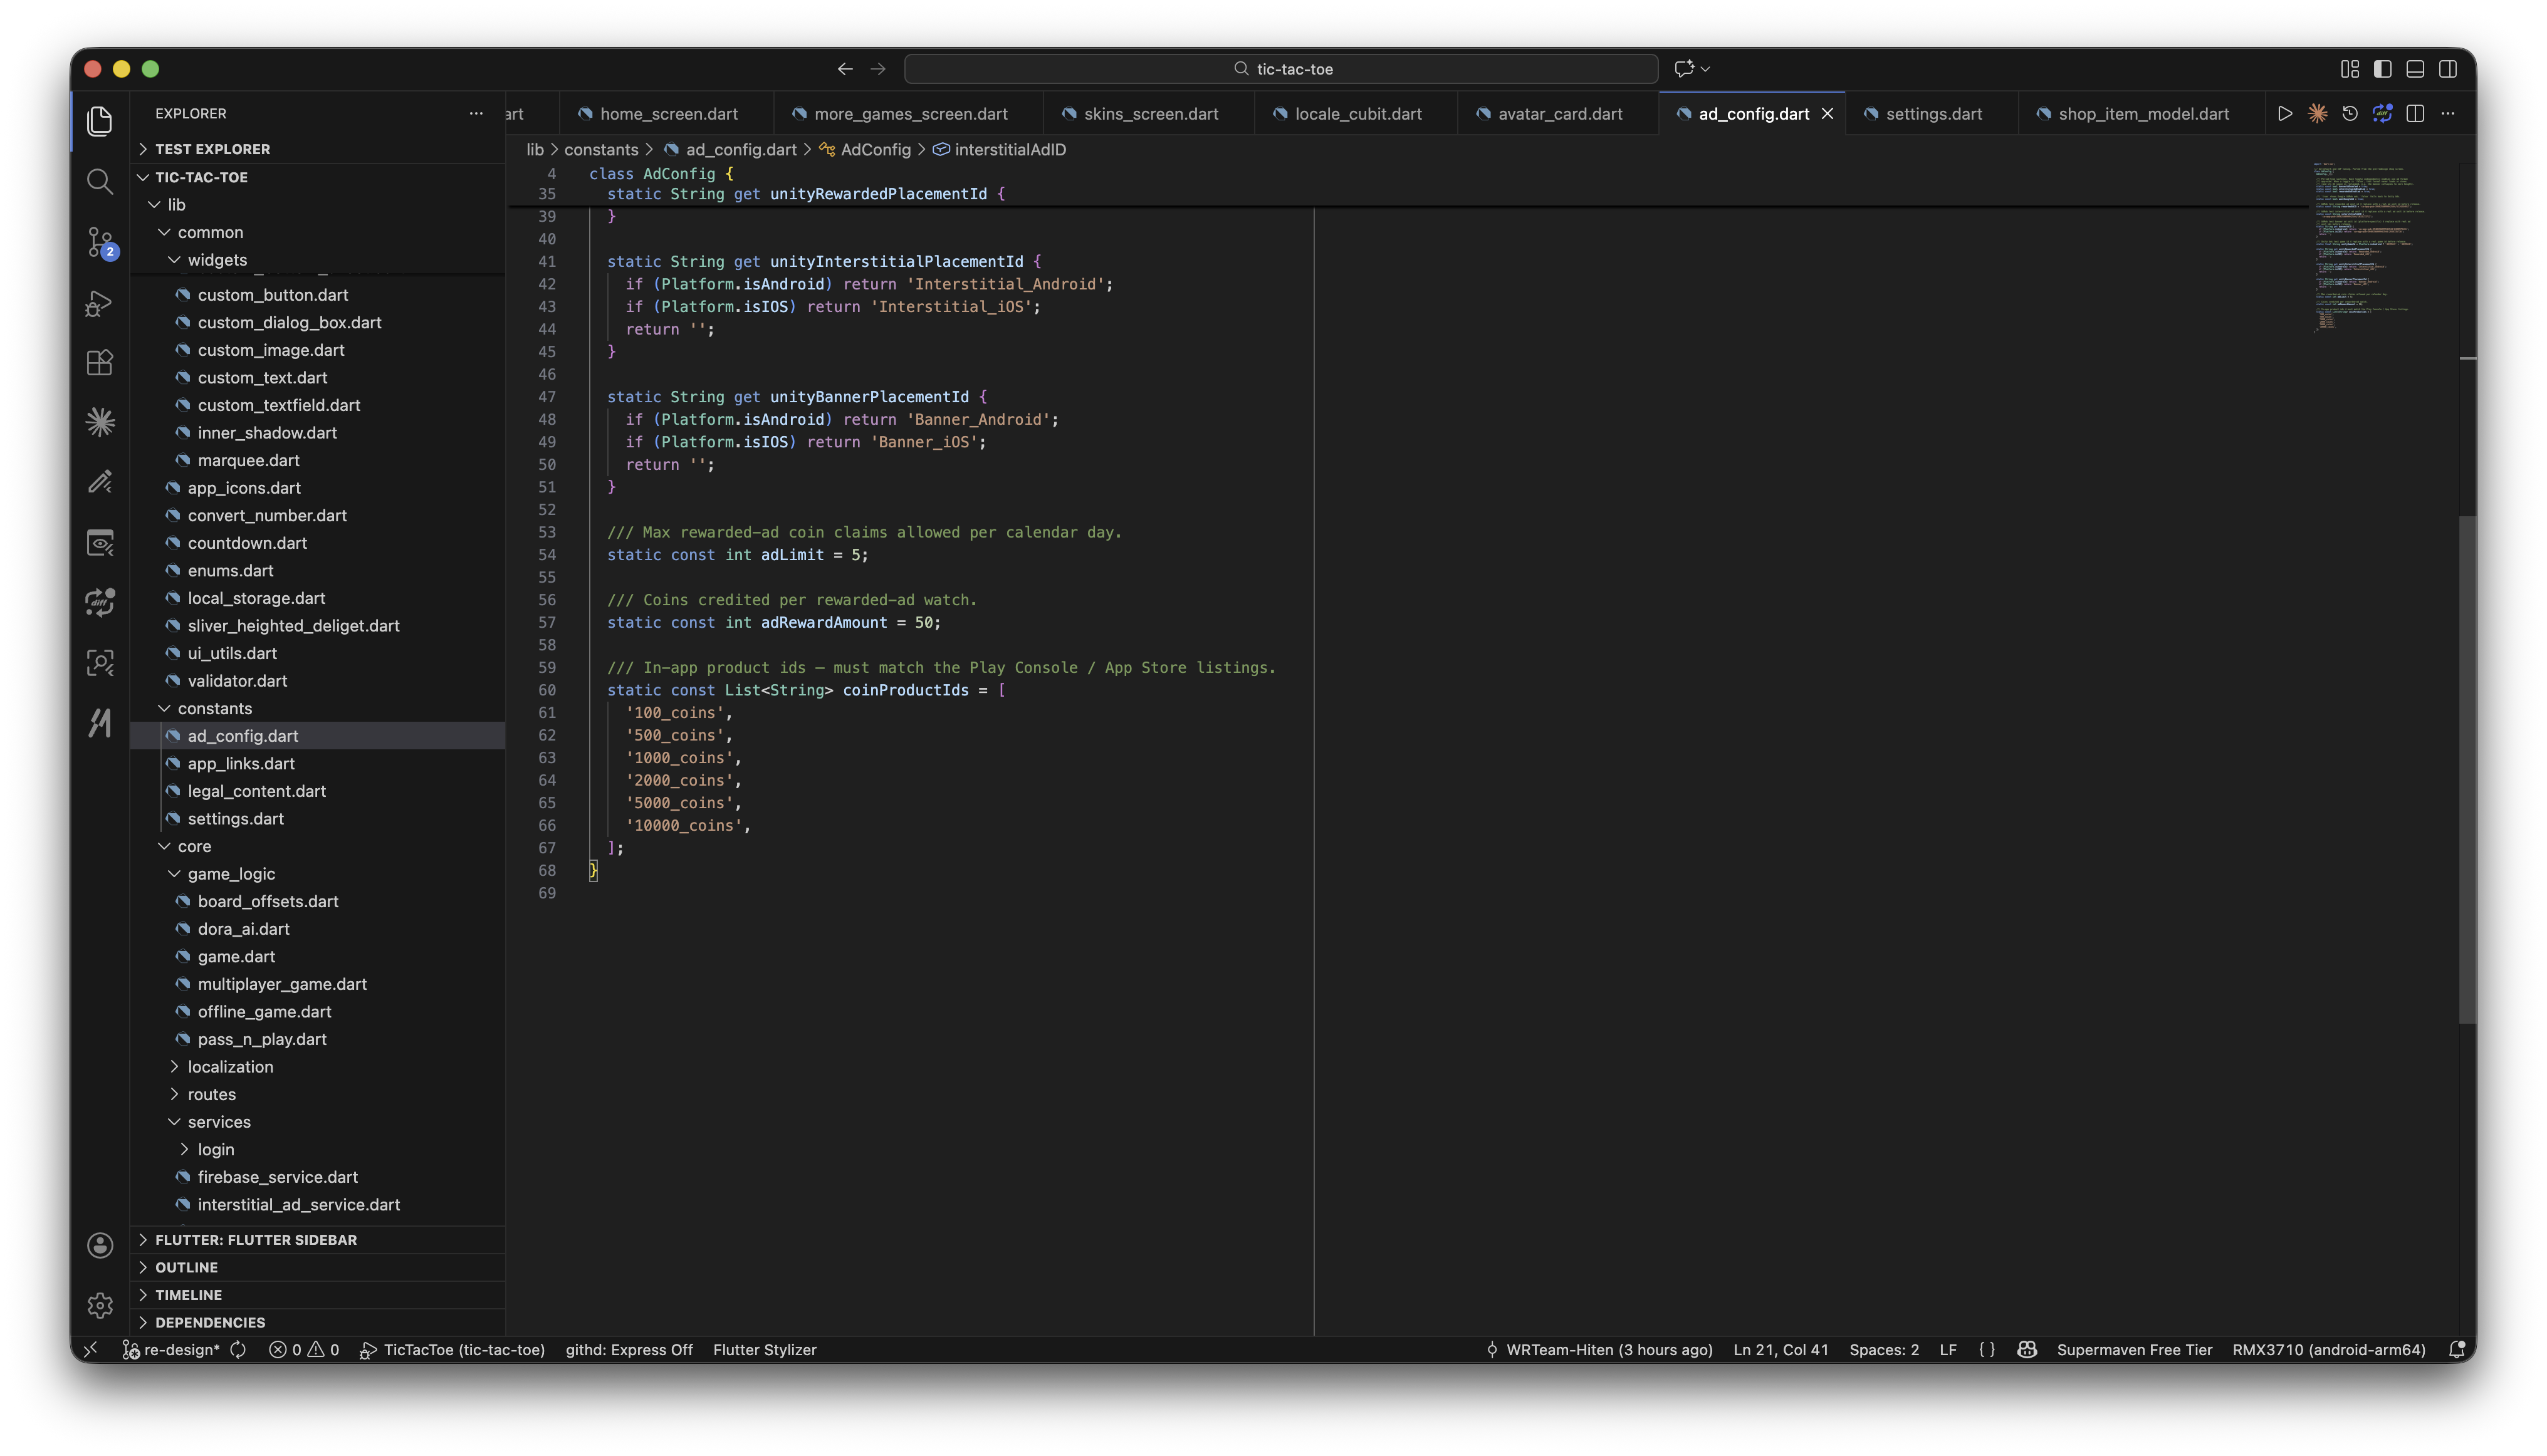Image resolution: width=2547 pixels, height=1456 pixels.
Task: Open errors and warnings count in status bar
Action: pos(304,1350)
